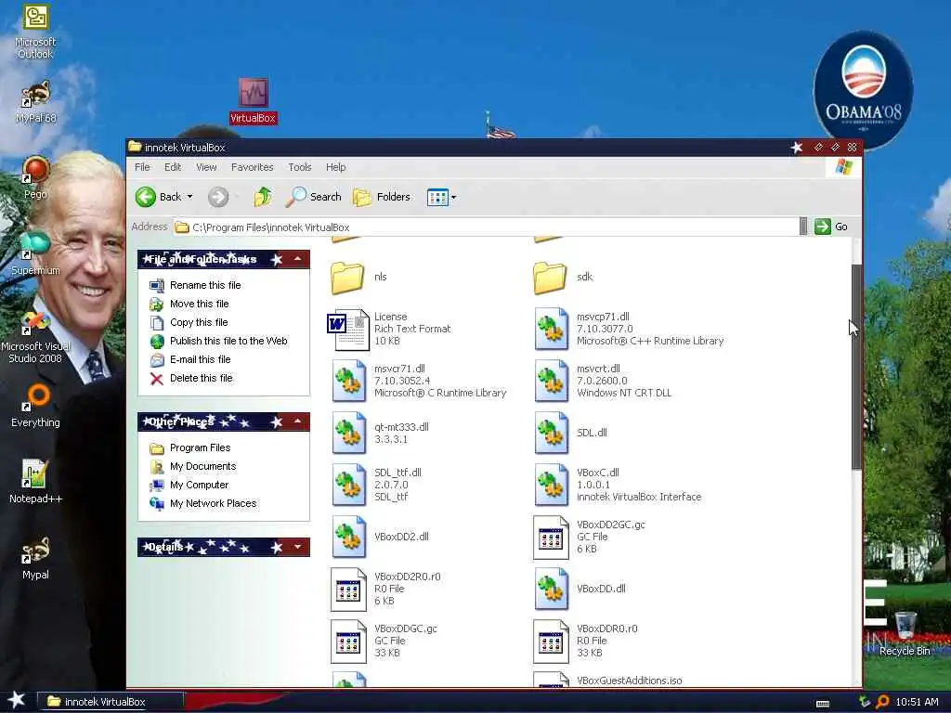This screenshot has height=713, width=951.
Task: Open the Notepad++ desktop shortcut
Action: [36, 482]
